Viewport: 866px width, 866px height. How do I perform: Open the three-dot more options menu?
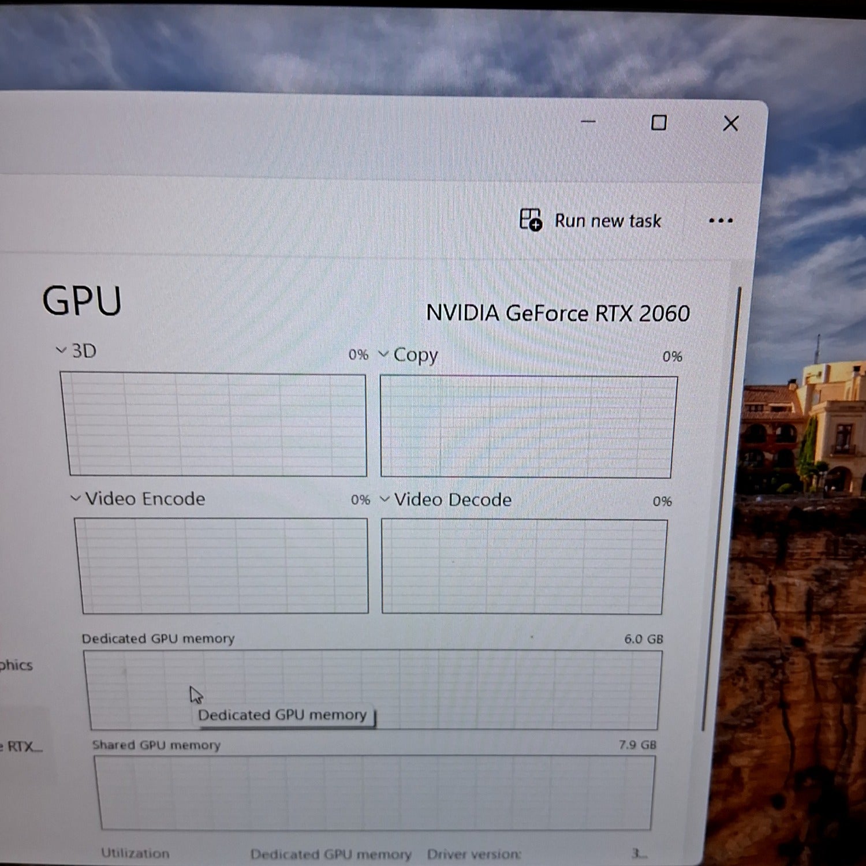[x=721, y=221]
